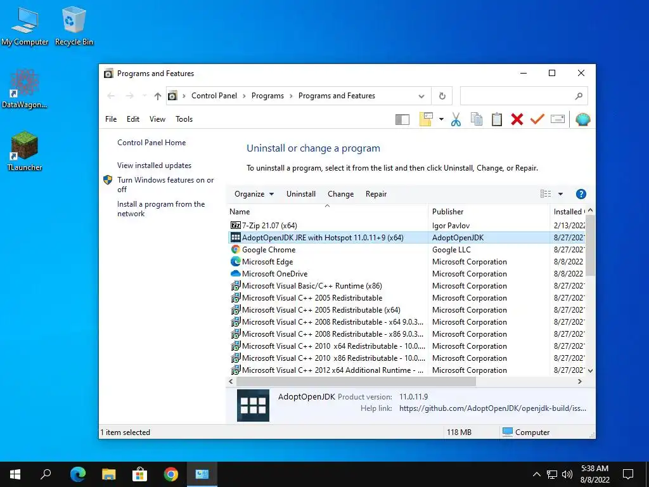649x487 pixels.
Task: Select Visual C++ 2012 x64 Additional Runtime
Action: [406, 370]
